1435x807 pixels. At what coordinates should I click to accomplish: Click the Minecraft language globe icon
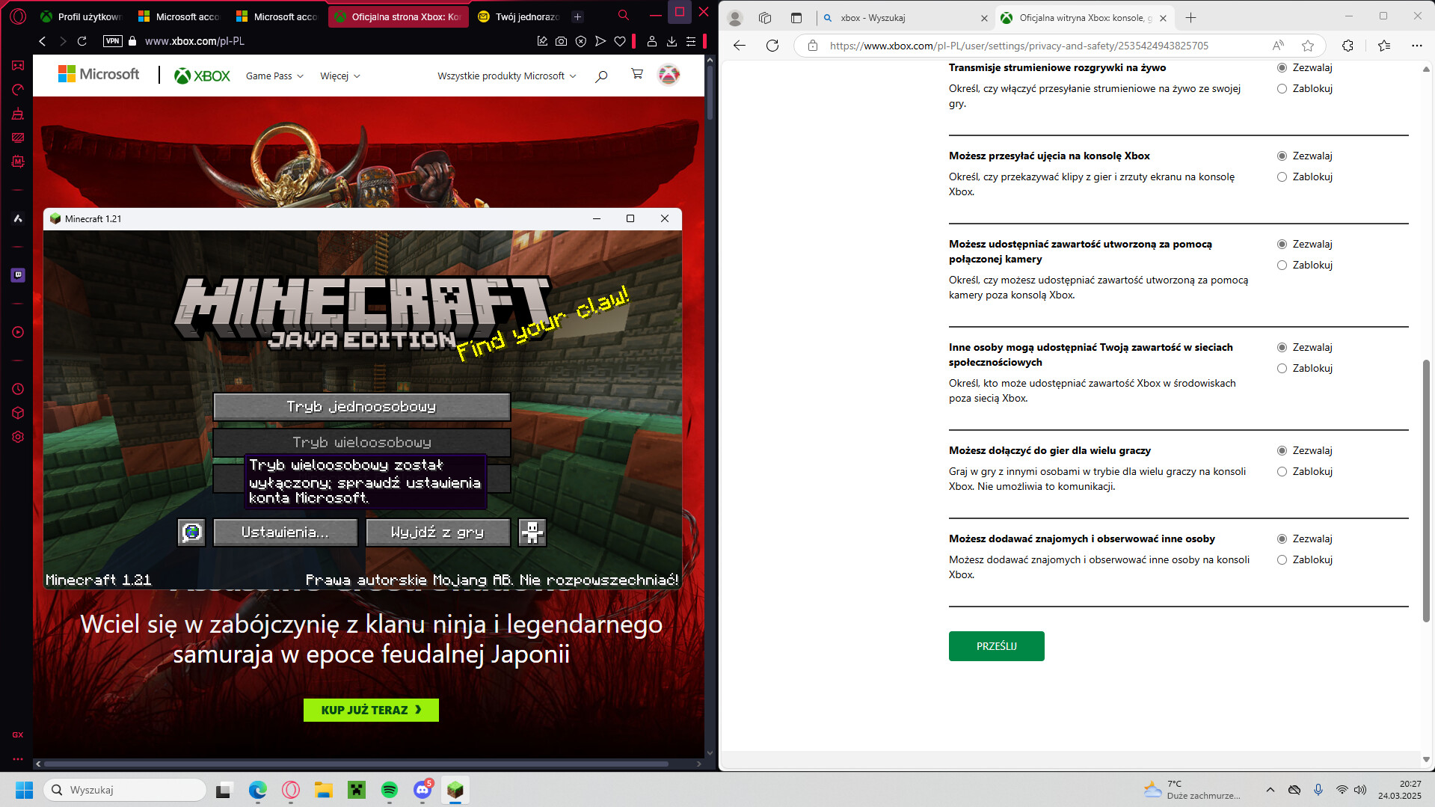(191, 533)
